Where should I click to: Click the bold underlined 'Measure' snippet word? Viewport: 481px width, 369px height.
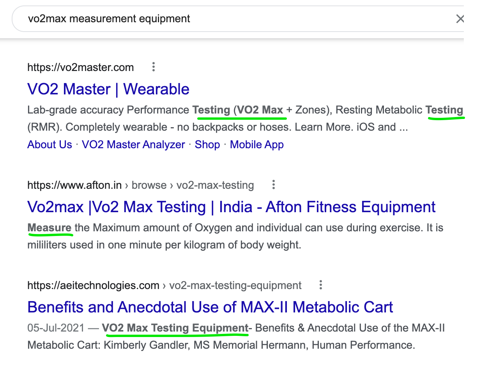(50, 227)
